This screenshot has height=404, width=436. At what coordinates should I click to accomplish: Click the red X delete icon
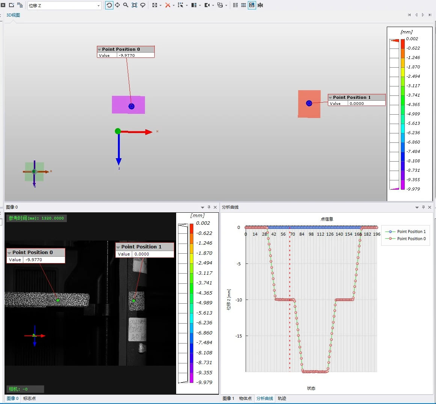point(167,5)
